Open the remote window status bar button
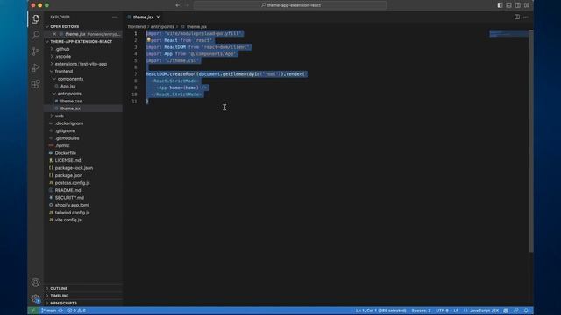The image size is (561, 315). click(x=33, y=311)
